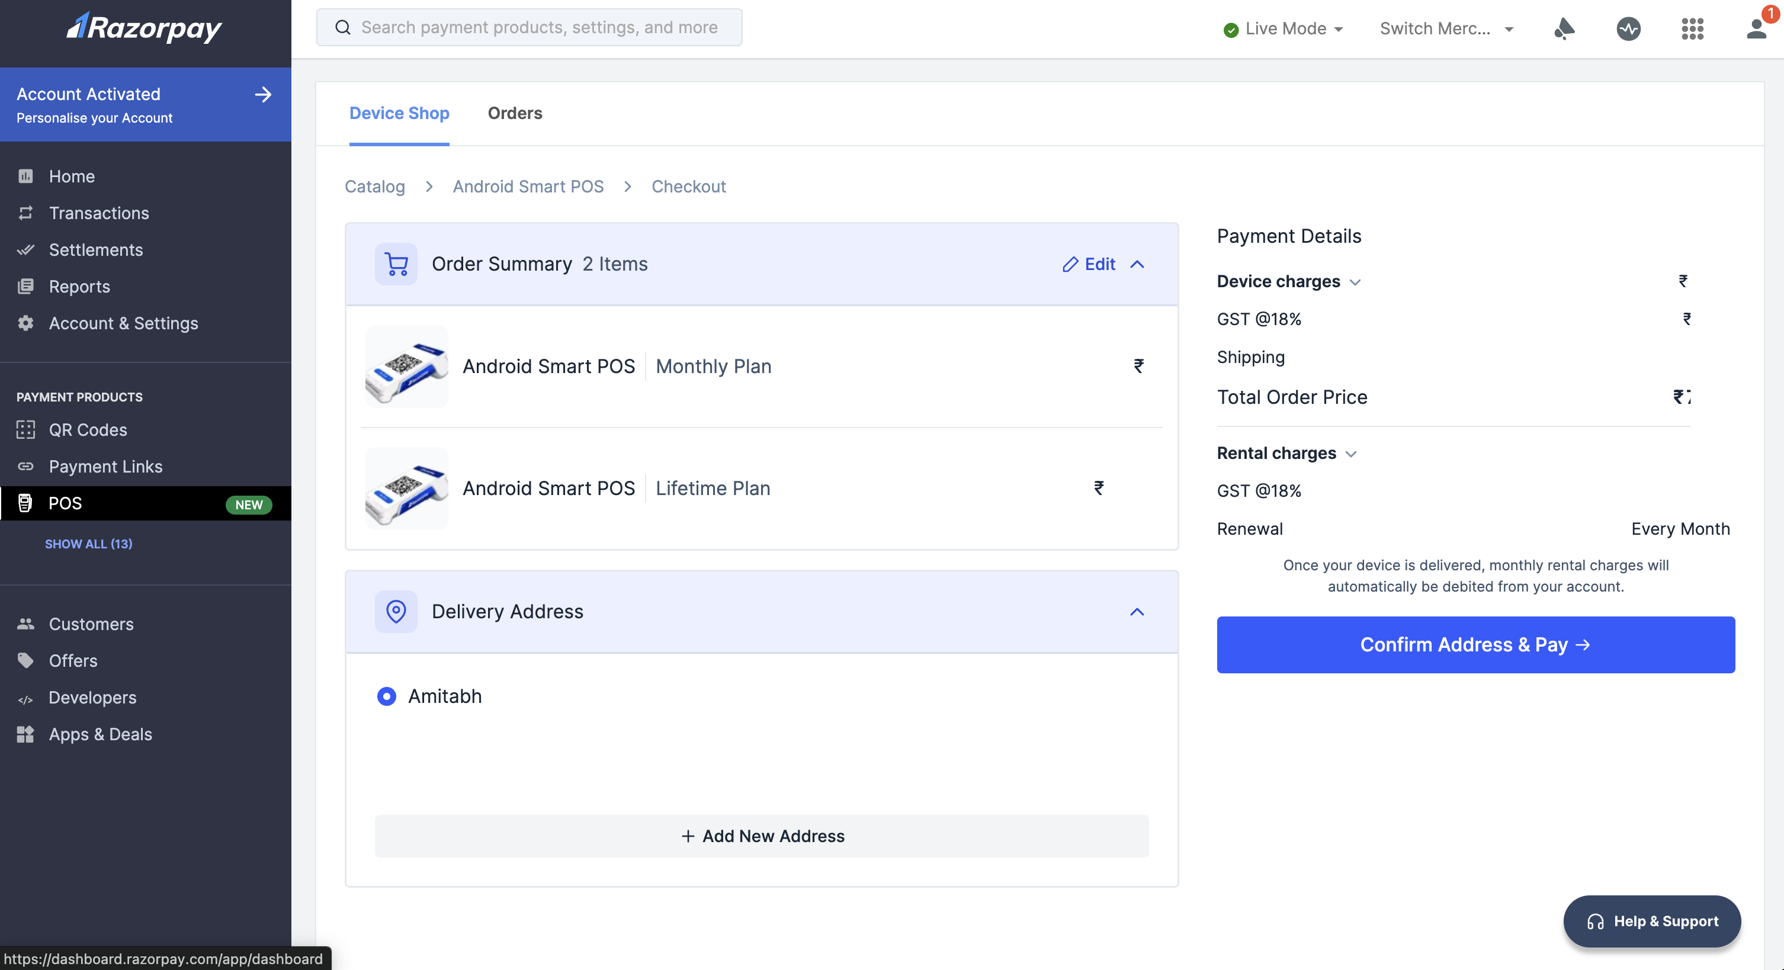The height and width of the screenshot is (970, 1784).
Task: Click Edit order summary link
Action: 1088,264
